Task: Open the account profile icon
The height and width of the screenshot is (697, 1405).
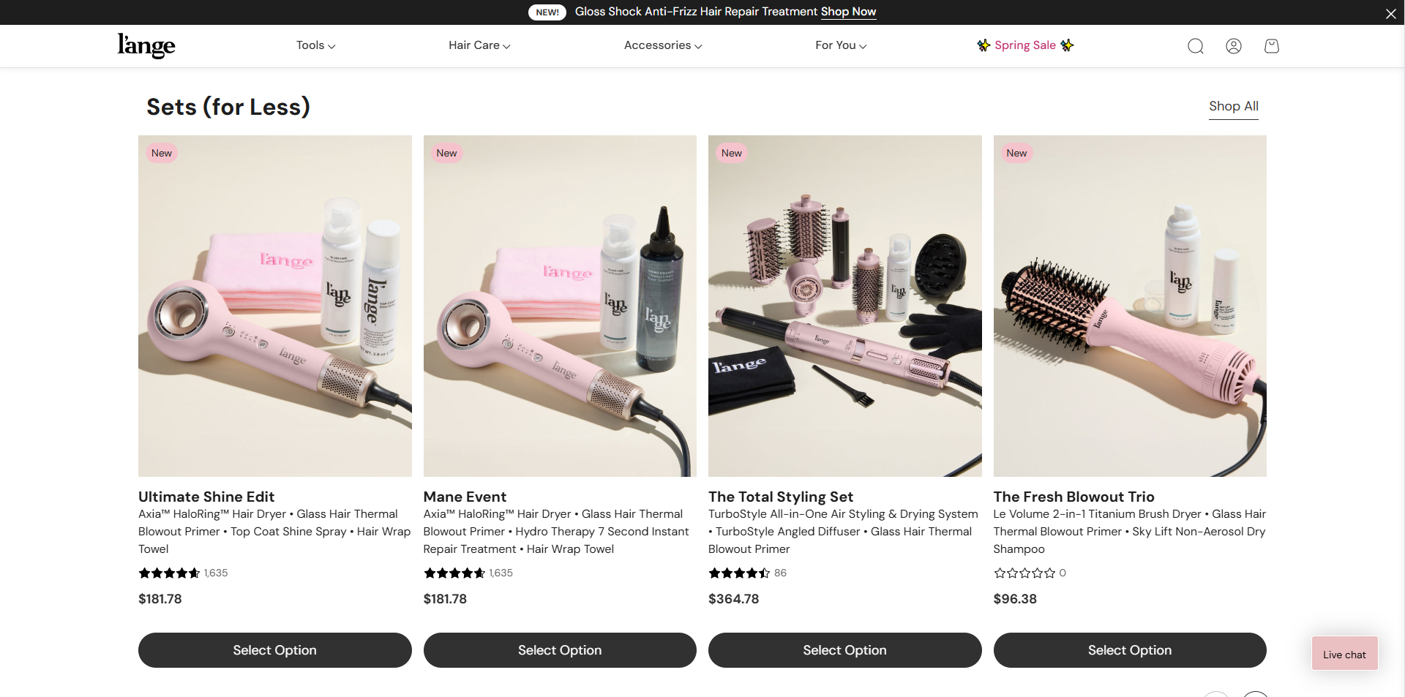Action: [1234, 46]
